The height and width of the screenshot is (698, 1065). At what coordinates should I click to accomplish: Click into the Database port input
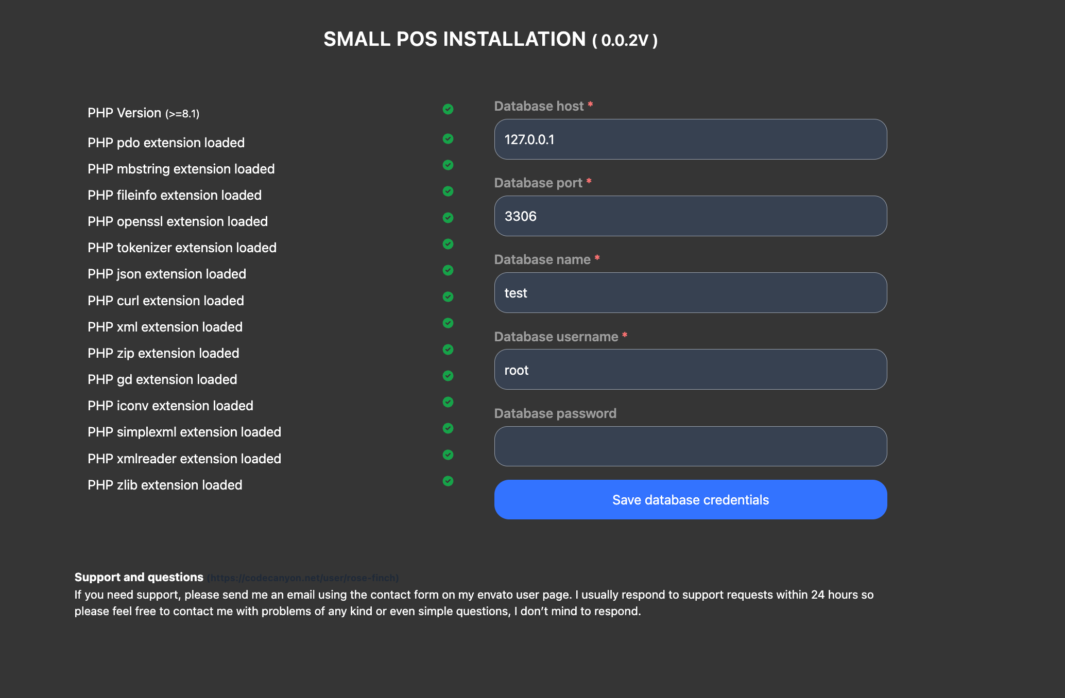[x=690, y=216]
